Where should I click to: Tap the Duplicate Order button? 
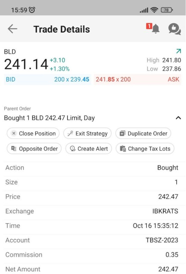(x=143, y=134)
